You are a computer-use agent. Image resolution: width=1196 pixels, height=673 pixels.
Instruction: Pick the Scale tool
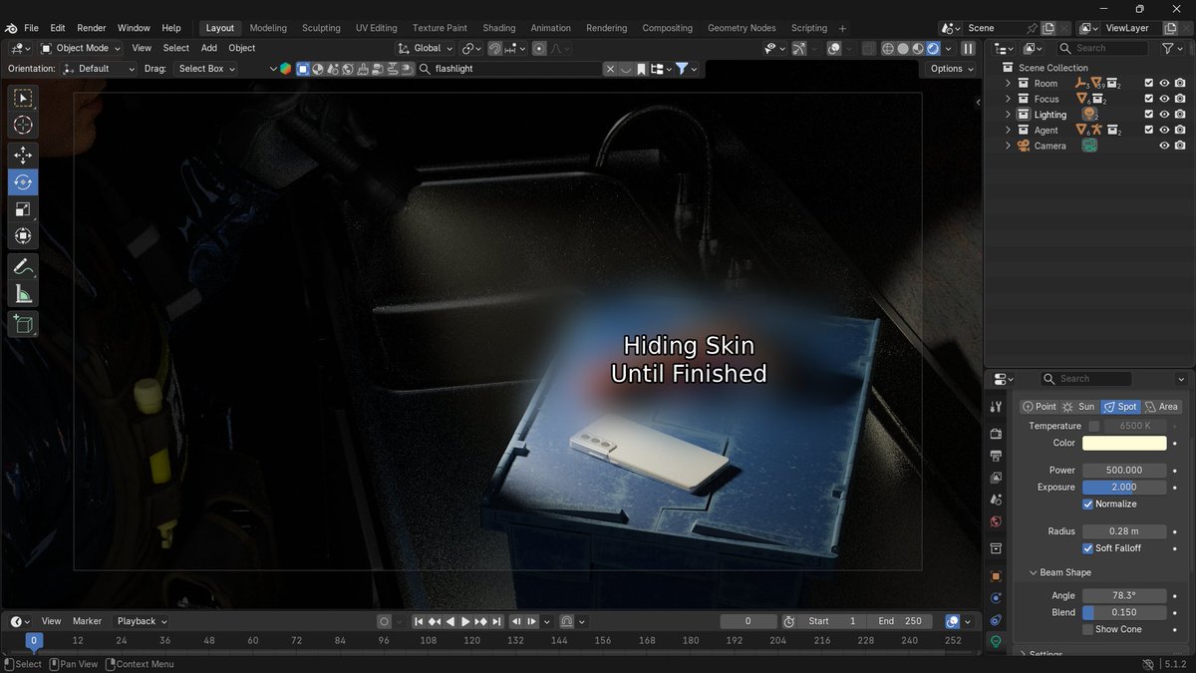coord(23,209)
